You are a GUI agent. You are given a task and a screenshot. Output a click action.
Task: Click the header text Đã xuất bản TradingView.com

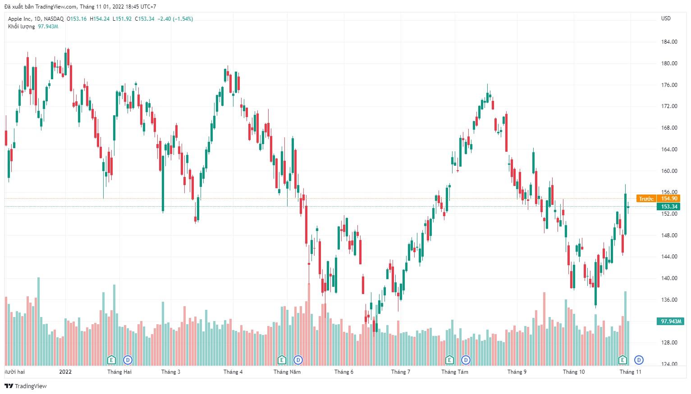(x=41, y=7)
